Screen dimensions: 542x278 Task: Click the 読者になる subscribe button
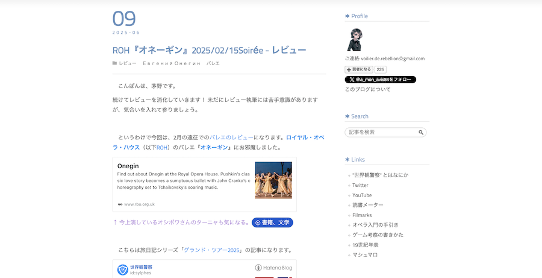358,69
